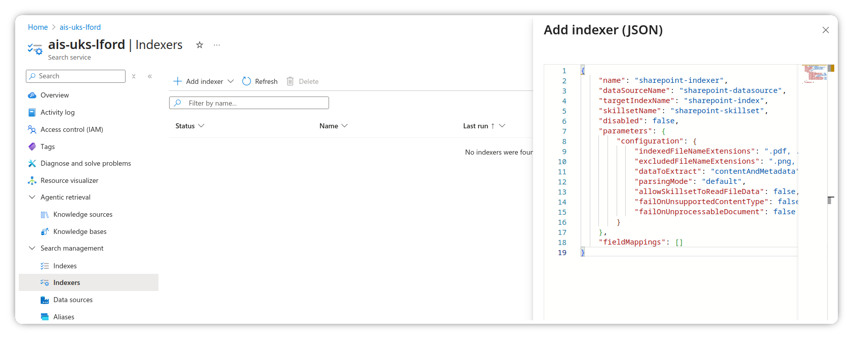Click "No indexers were found" message
The image size is (853, 339).
[499, 152]
